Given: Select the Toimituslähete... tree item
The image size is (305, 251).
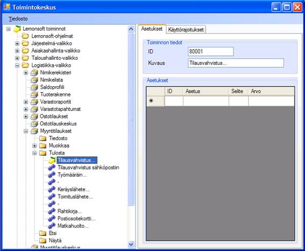Looking at the screenshot, I should pos(75,197).
